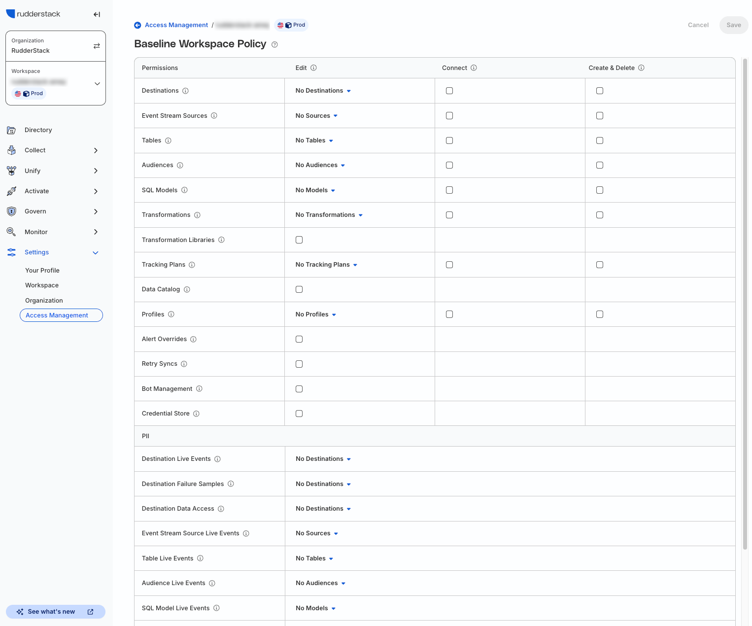752x626 pixels.
Task: Follow the Access Management breadcrumb link
Action: pos(176,25)
